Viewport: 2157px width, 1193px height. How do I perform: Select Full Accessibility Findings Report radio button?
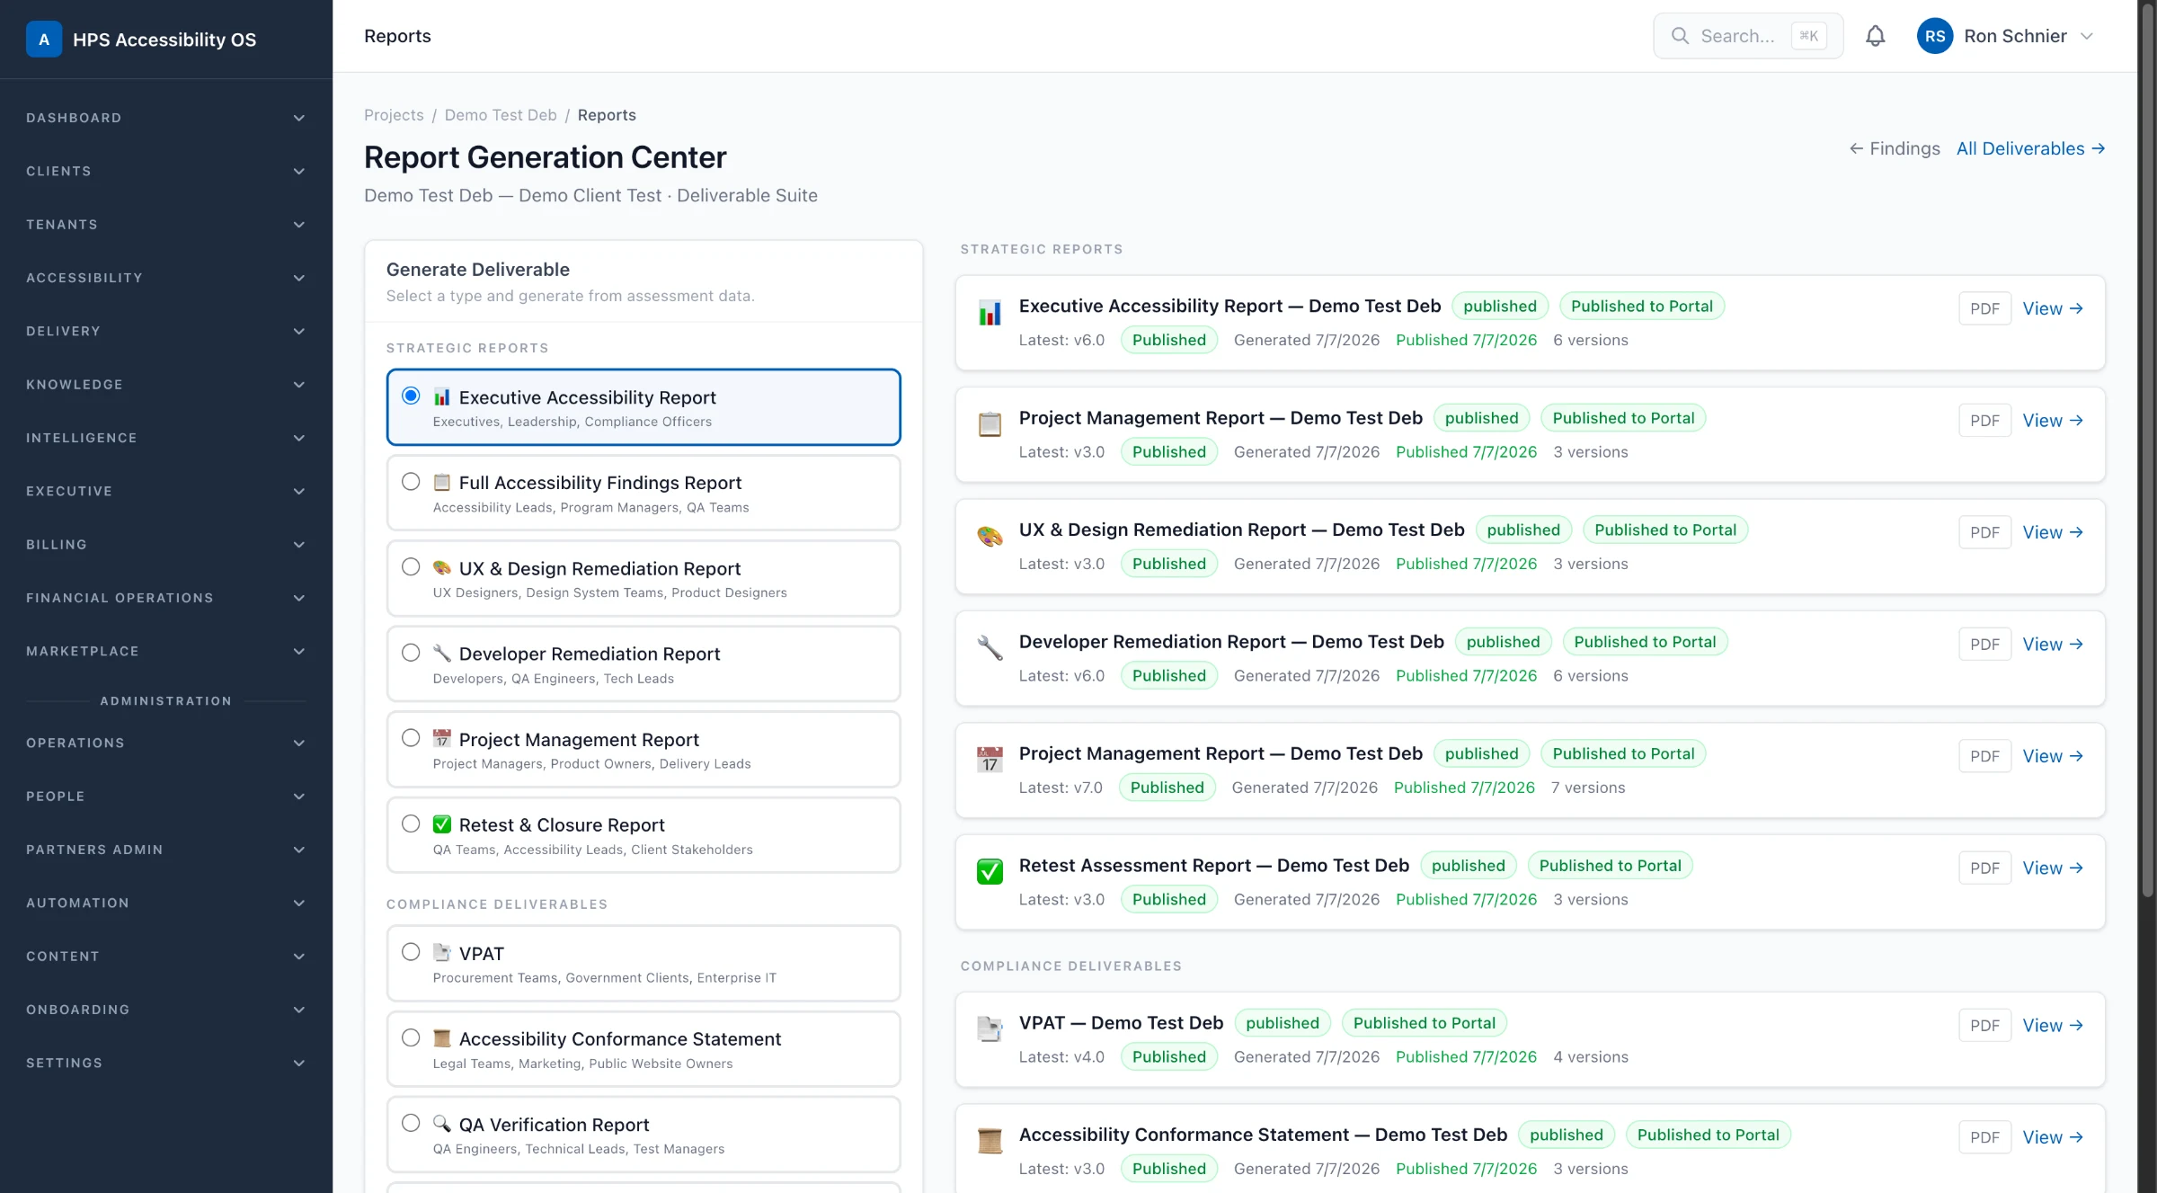tap(411, 482)
